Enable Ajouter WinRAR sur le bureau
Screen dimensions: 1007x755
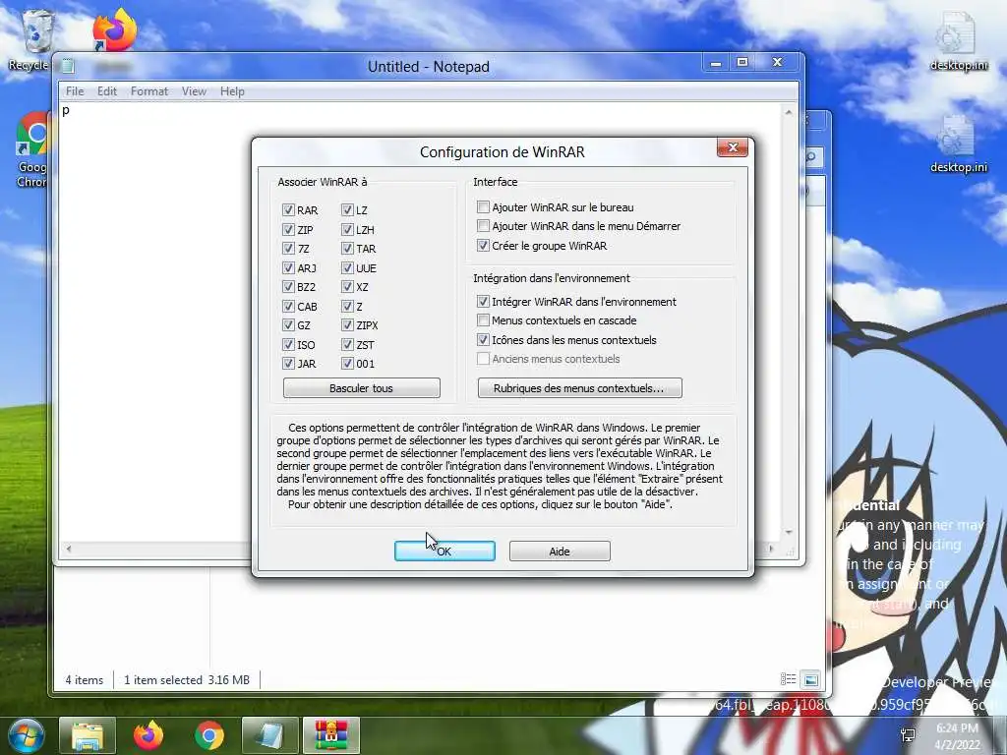[483, 206]
